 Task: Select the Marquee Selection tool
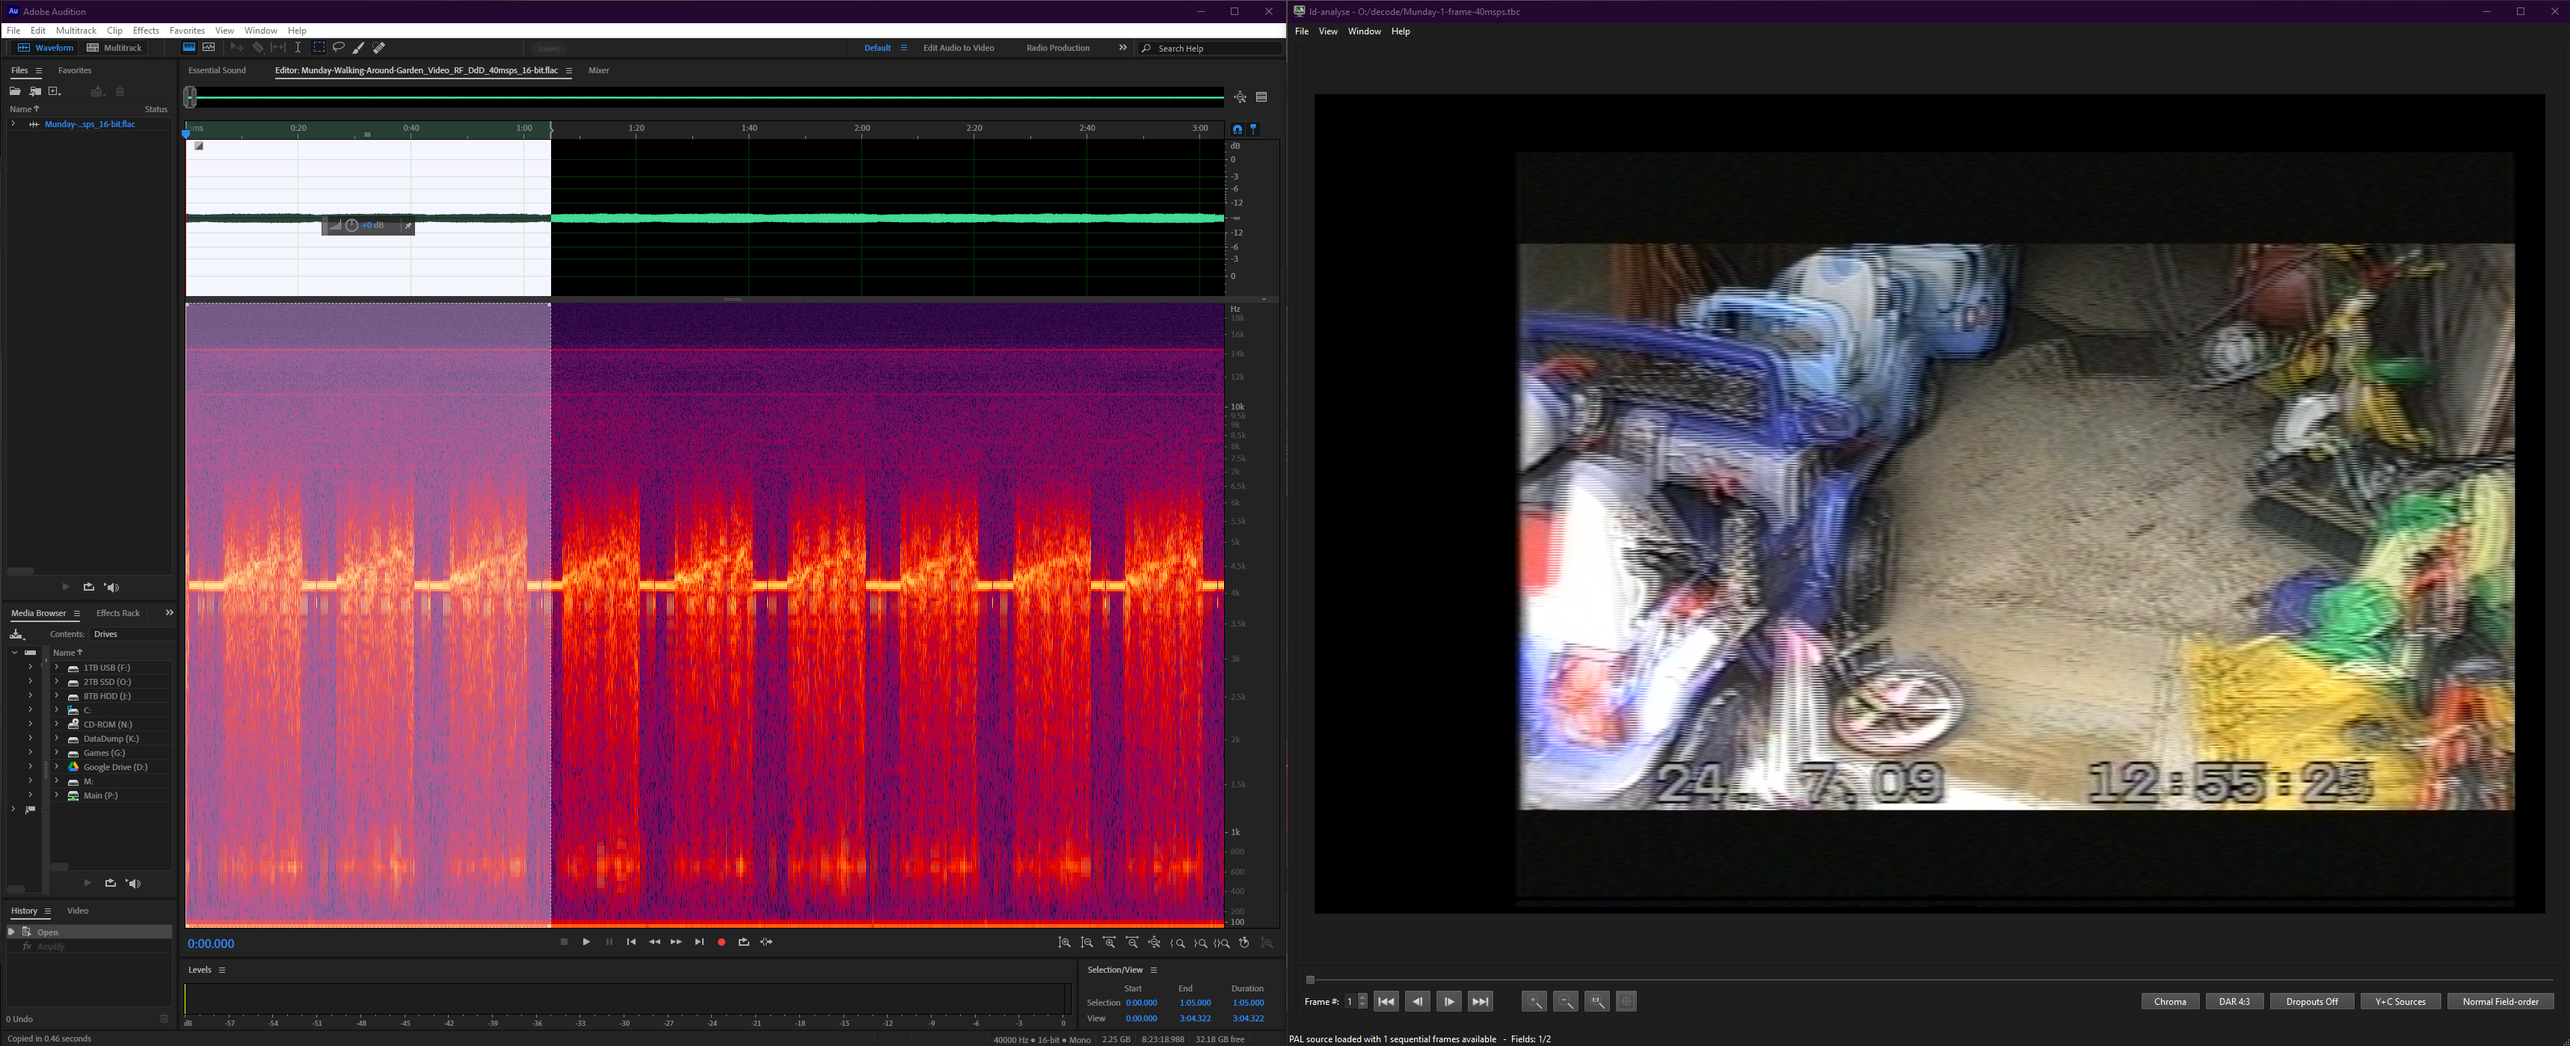pos(319,47)
